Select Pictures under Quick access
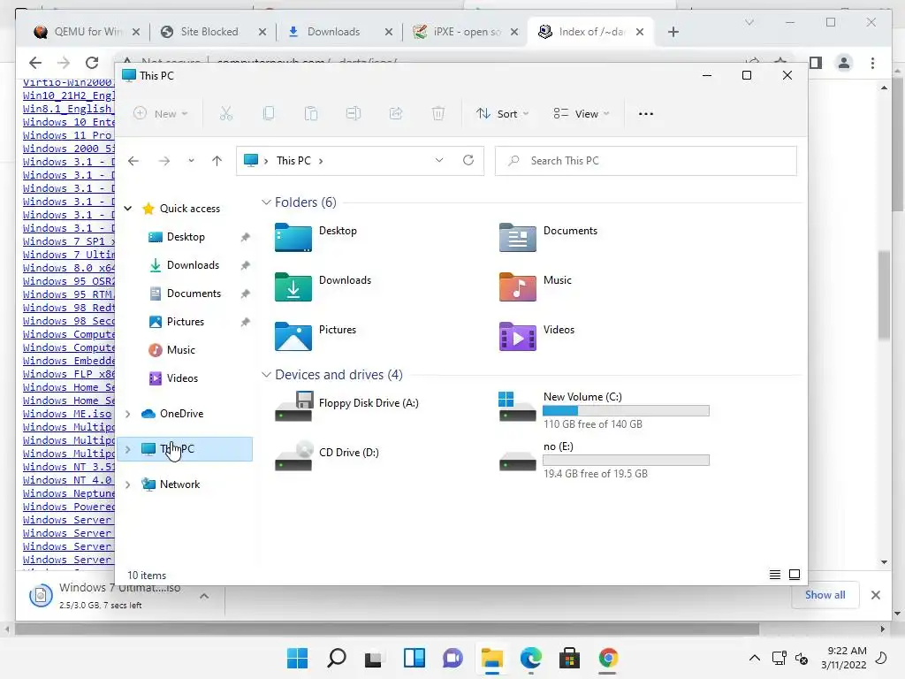Screen dimensions: 905x679 tap(186, 322)
